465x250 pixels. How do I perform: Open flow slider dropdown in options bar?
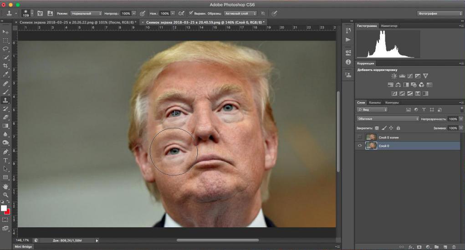(x=173, y=13)
